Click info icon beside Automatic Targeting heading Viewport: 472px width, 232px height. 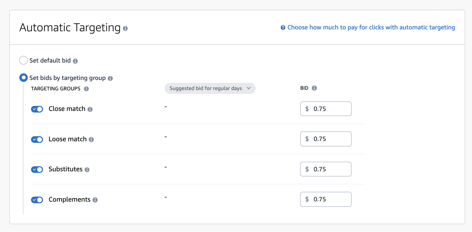125,28
